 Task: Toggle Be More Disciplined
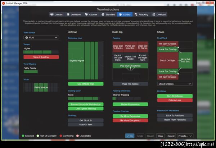[x=130, y=120]
